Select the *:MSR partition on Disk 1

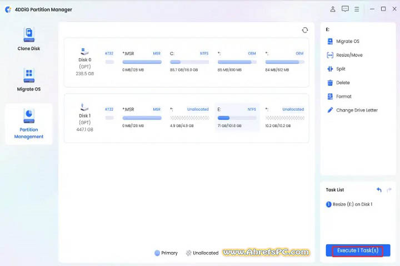click(x=142, y=117)
